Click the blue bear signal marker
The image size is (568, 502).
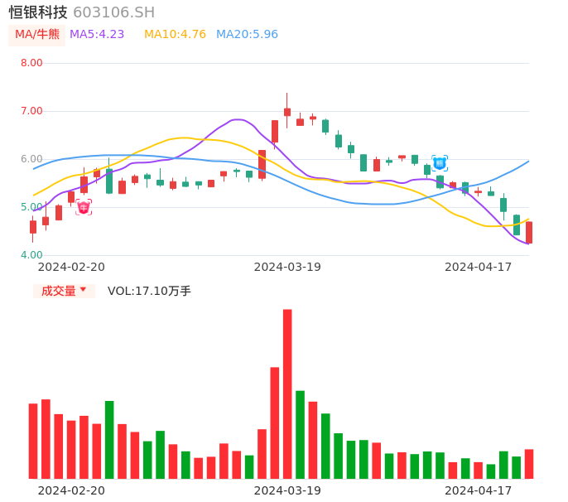(x=440, y=163)
